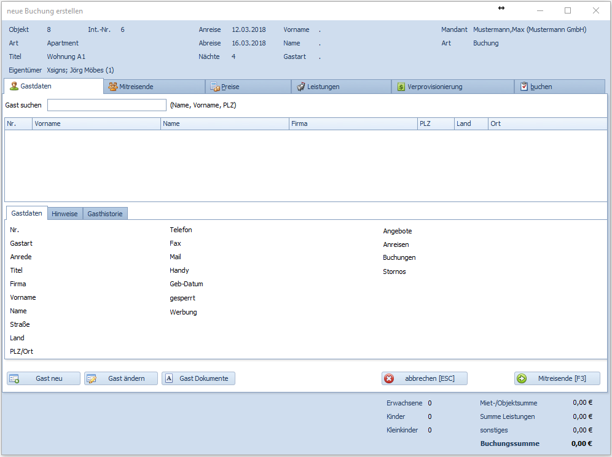Image resolution: width=612 pixels, height=457 pixels.
Task: Click the Straße label
Action: (x=20, y=324)
